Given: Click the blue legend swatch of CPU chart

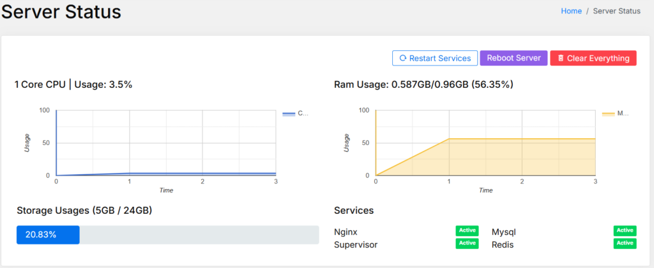Looking at the screenshot, I should (289, 114).
